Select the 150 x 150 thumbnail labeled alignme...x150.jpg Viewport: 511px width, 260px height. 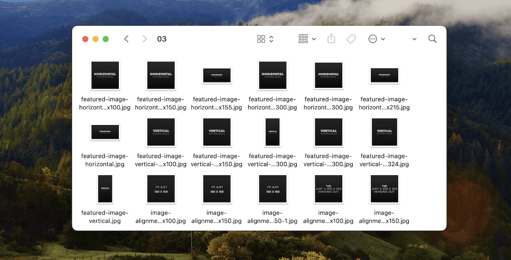(216, 189)
